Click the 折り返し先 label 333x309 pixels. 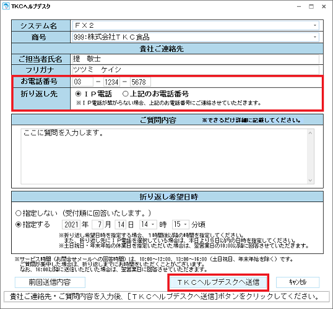(x=39, y=94)
